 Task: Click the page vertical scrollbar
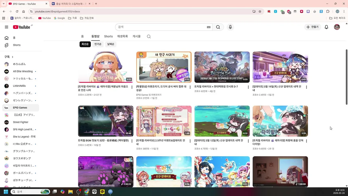[346, 77]
